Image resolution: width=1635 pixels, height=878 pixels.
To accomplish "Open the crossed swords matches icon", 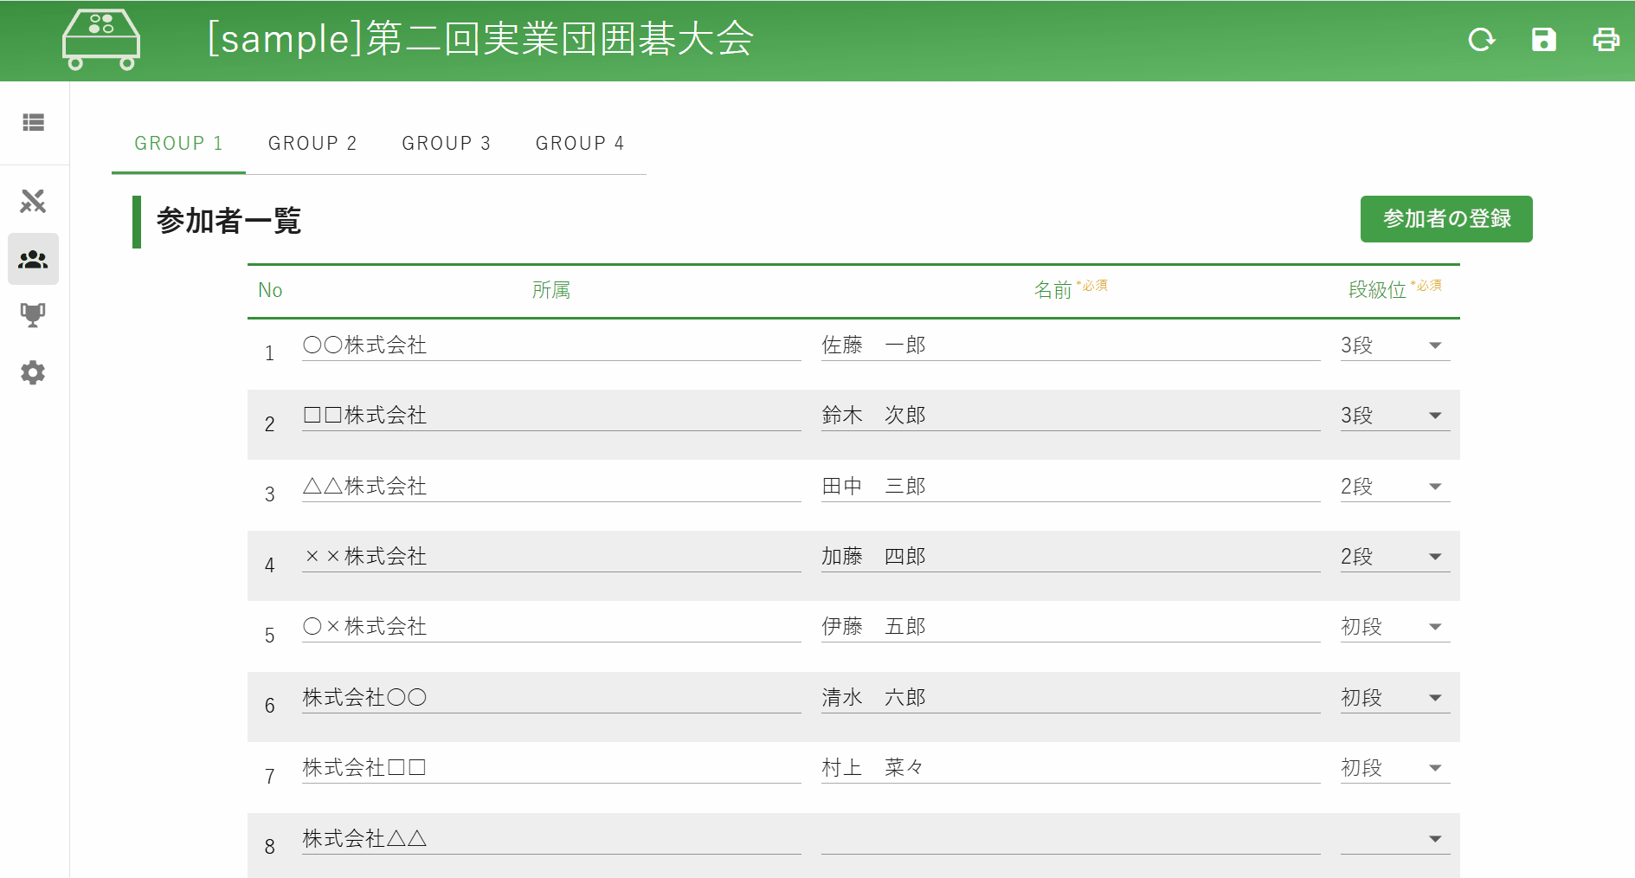I will (33, 201).
